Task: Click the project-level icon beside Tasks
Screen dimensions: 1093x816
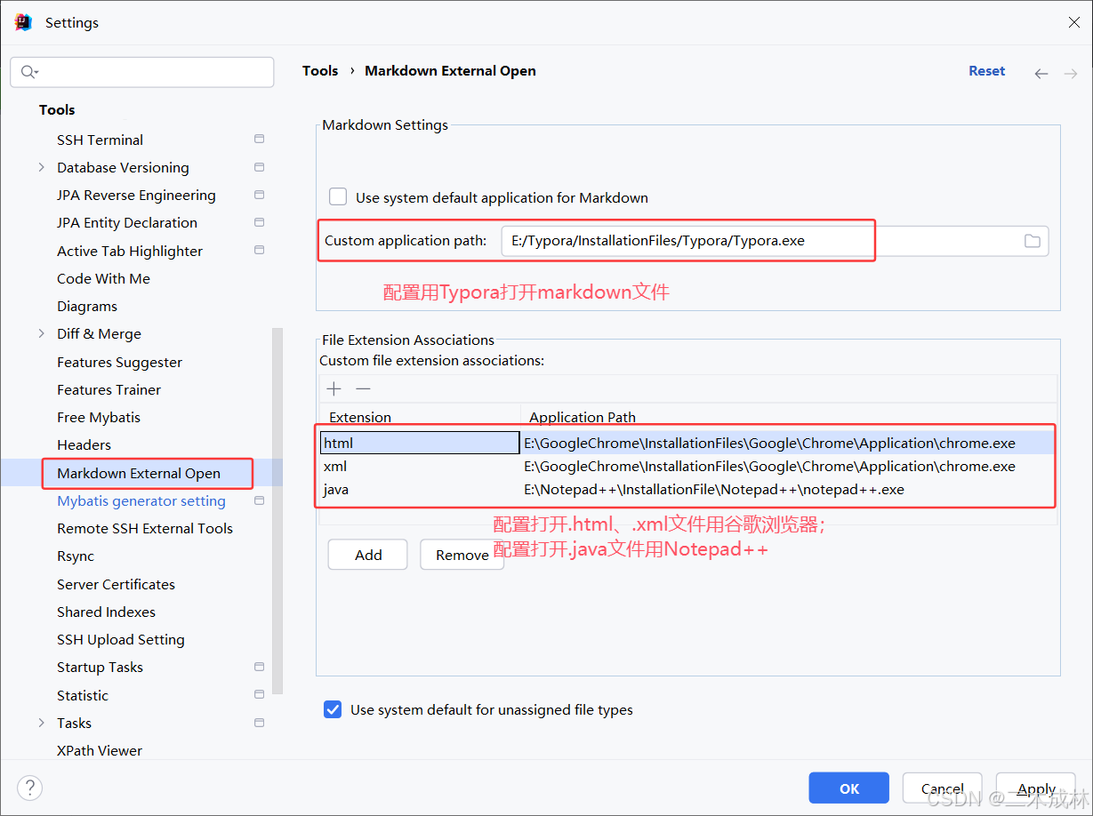Action: pos(259,723)
